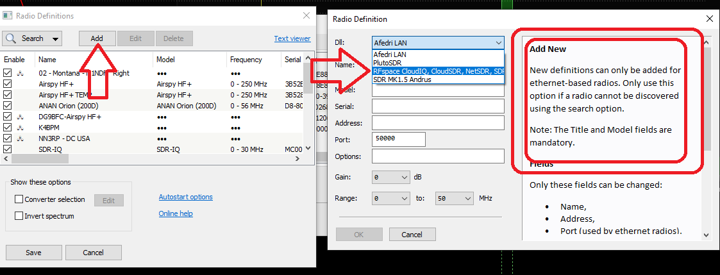Open the Text viewer link
This screenshot has height=275, width=720.
click(x=292, y=38)
